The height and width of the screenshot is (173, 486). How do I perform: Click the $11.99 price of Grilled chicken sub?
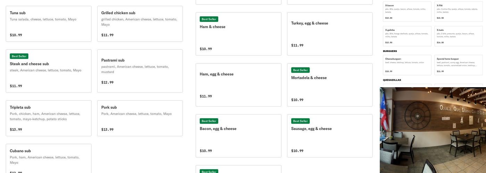click(107, 35)
